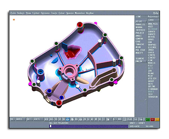Open the palette selector dropdown below Palette
Viewport: 169px width, 139px height.
154,20
